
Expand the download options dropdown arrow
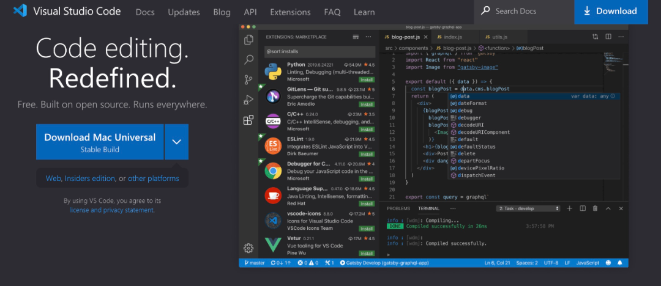(176, 142)
